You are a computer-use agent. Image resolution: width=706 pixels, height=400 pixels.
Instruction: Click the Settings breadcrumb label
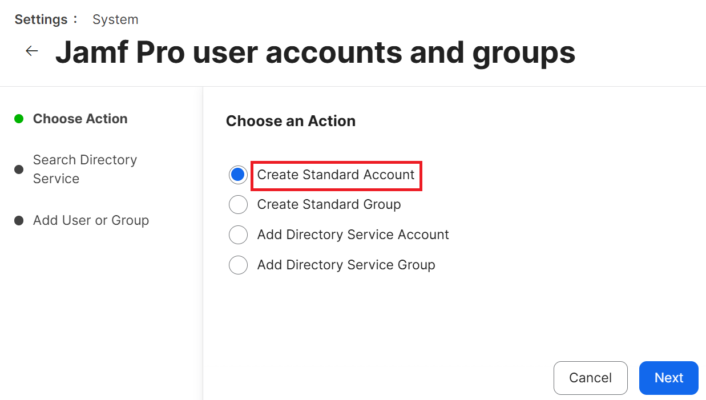click(41, 19)
